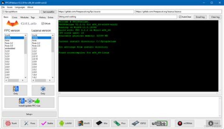The image size is (224, 129).
Task: Click the LAMW Android robot button
Action: tap(65, 123)
